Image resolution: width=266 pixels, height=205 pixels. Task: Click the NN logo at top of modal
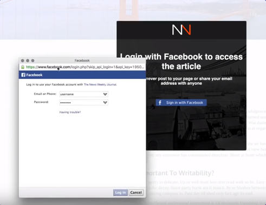click(181, 30)
